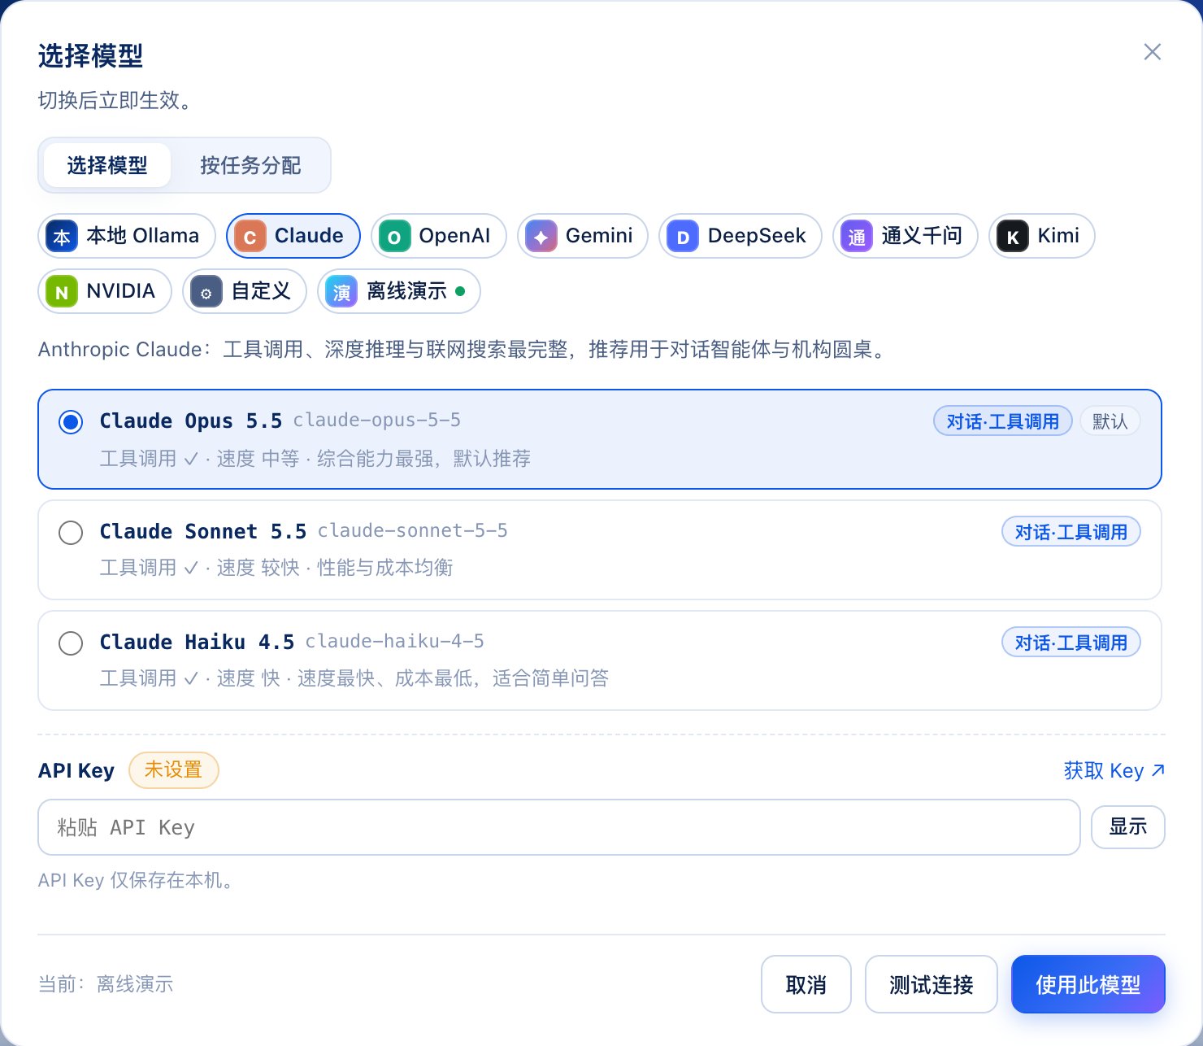This screenshot has height=1046, width=1203.
Task: Select the Claude Sonnet 5.5 radio button
Action: pyautogui.click(x=71, y=533)
